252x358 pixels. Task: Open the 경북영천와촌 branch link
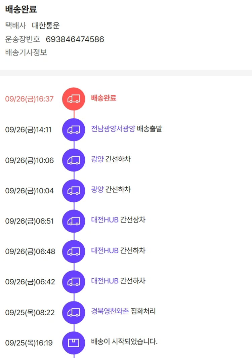[x=110, y=311]
